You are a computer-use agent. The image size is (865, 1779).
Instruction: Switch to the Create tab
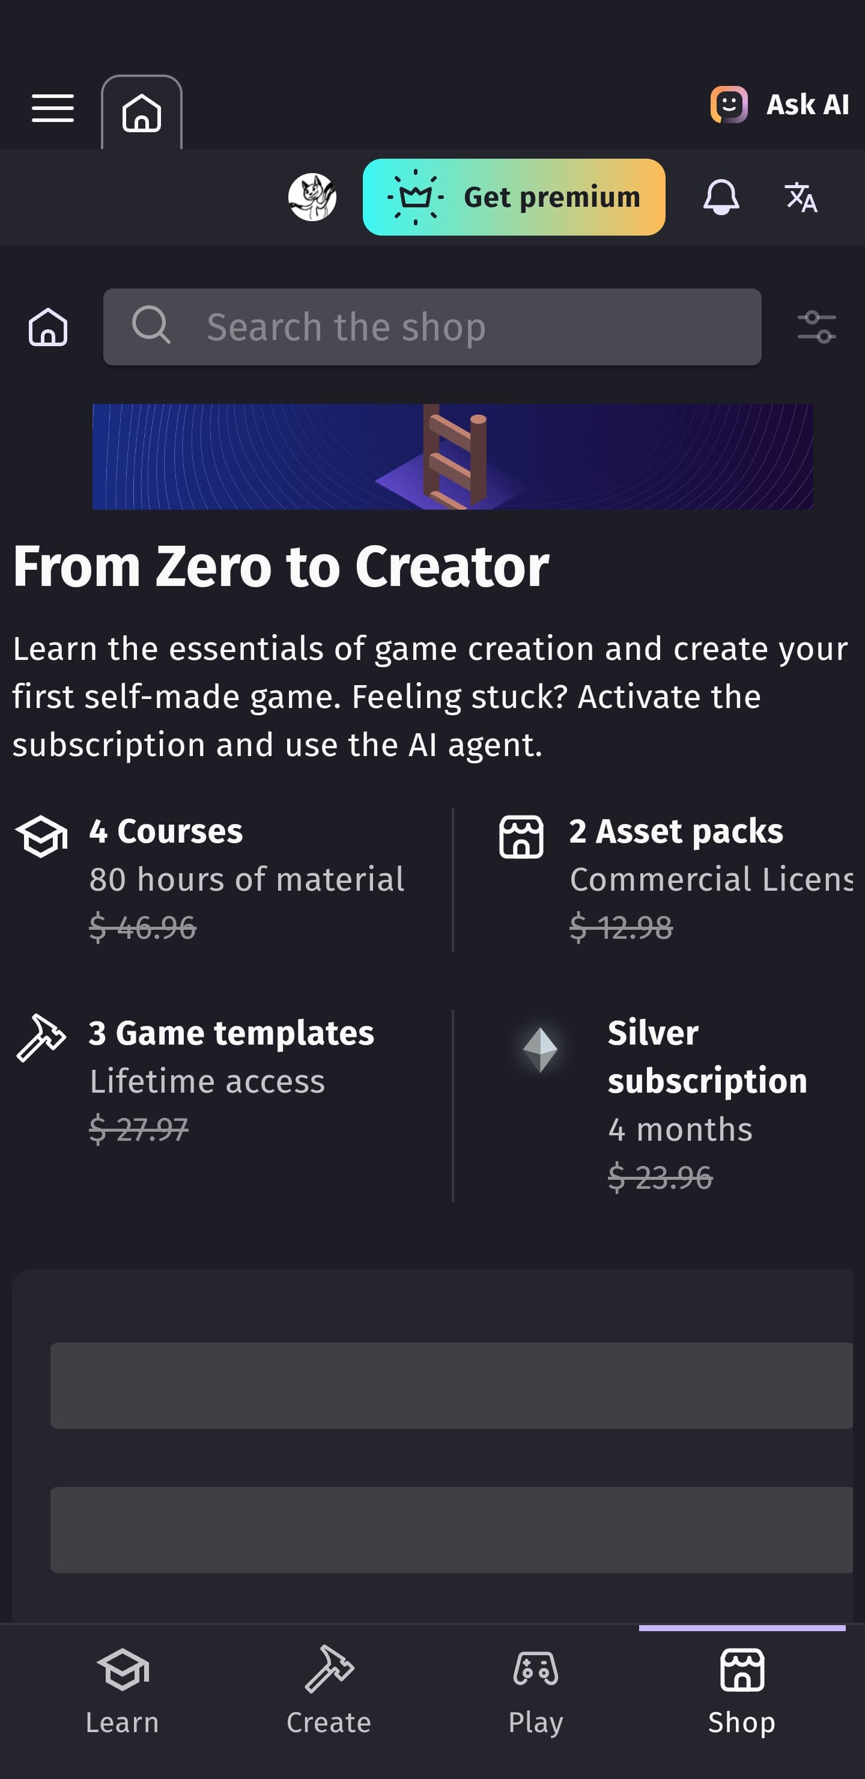click(329, 1692)
